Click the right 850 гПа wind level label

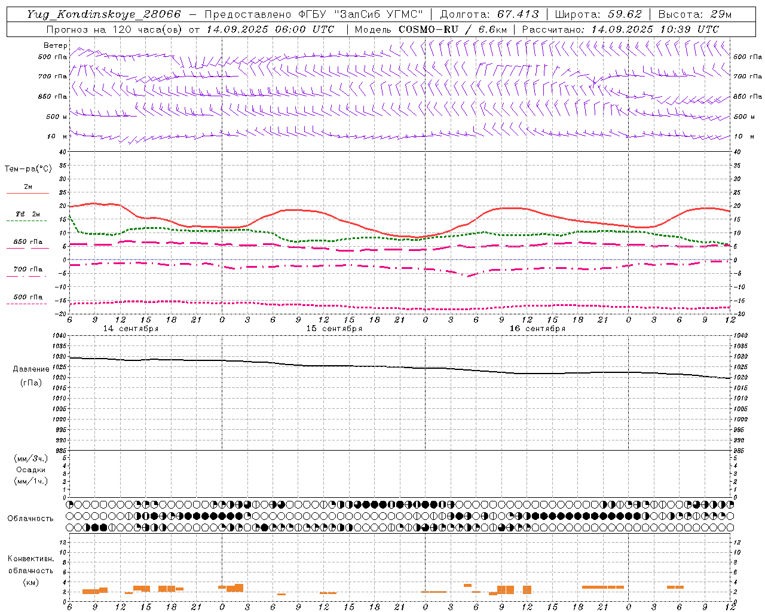(748, 96)
